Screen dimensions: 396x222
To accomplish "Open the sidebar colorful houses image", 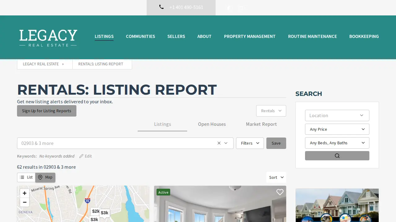I will (337, 205).
